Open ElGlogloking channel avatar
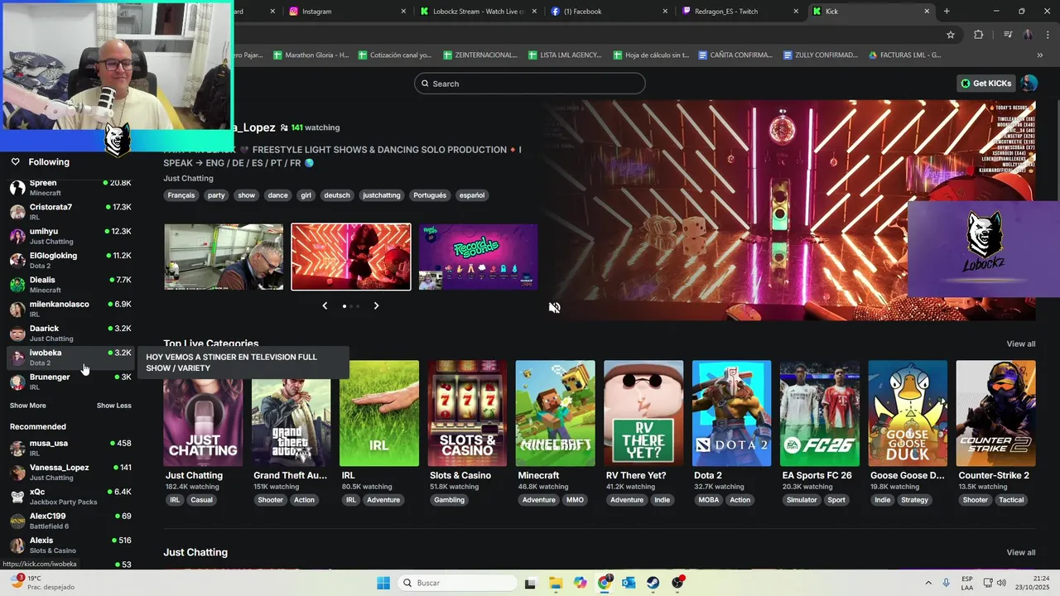This screenshot has width=1060, height=596. point(17,261)
